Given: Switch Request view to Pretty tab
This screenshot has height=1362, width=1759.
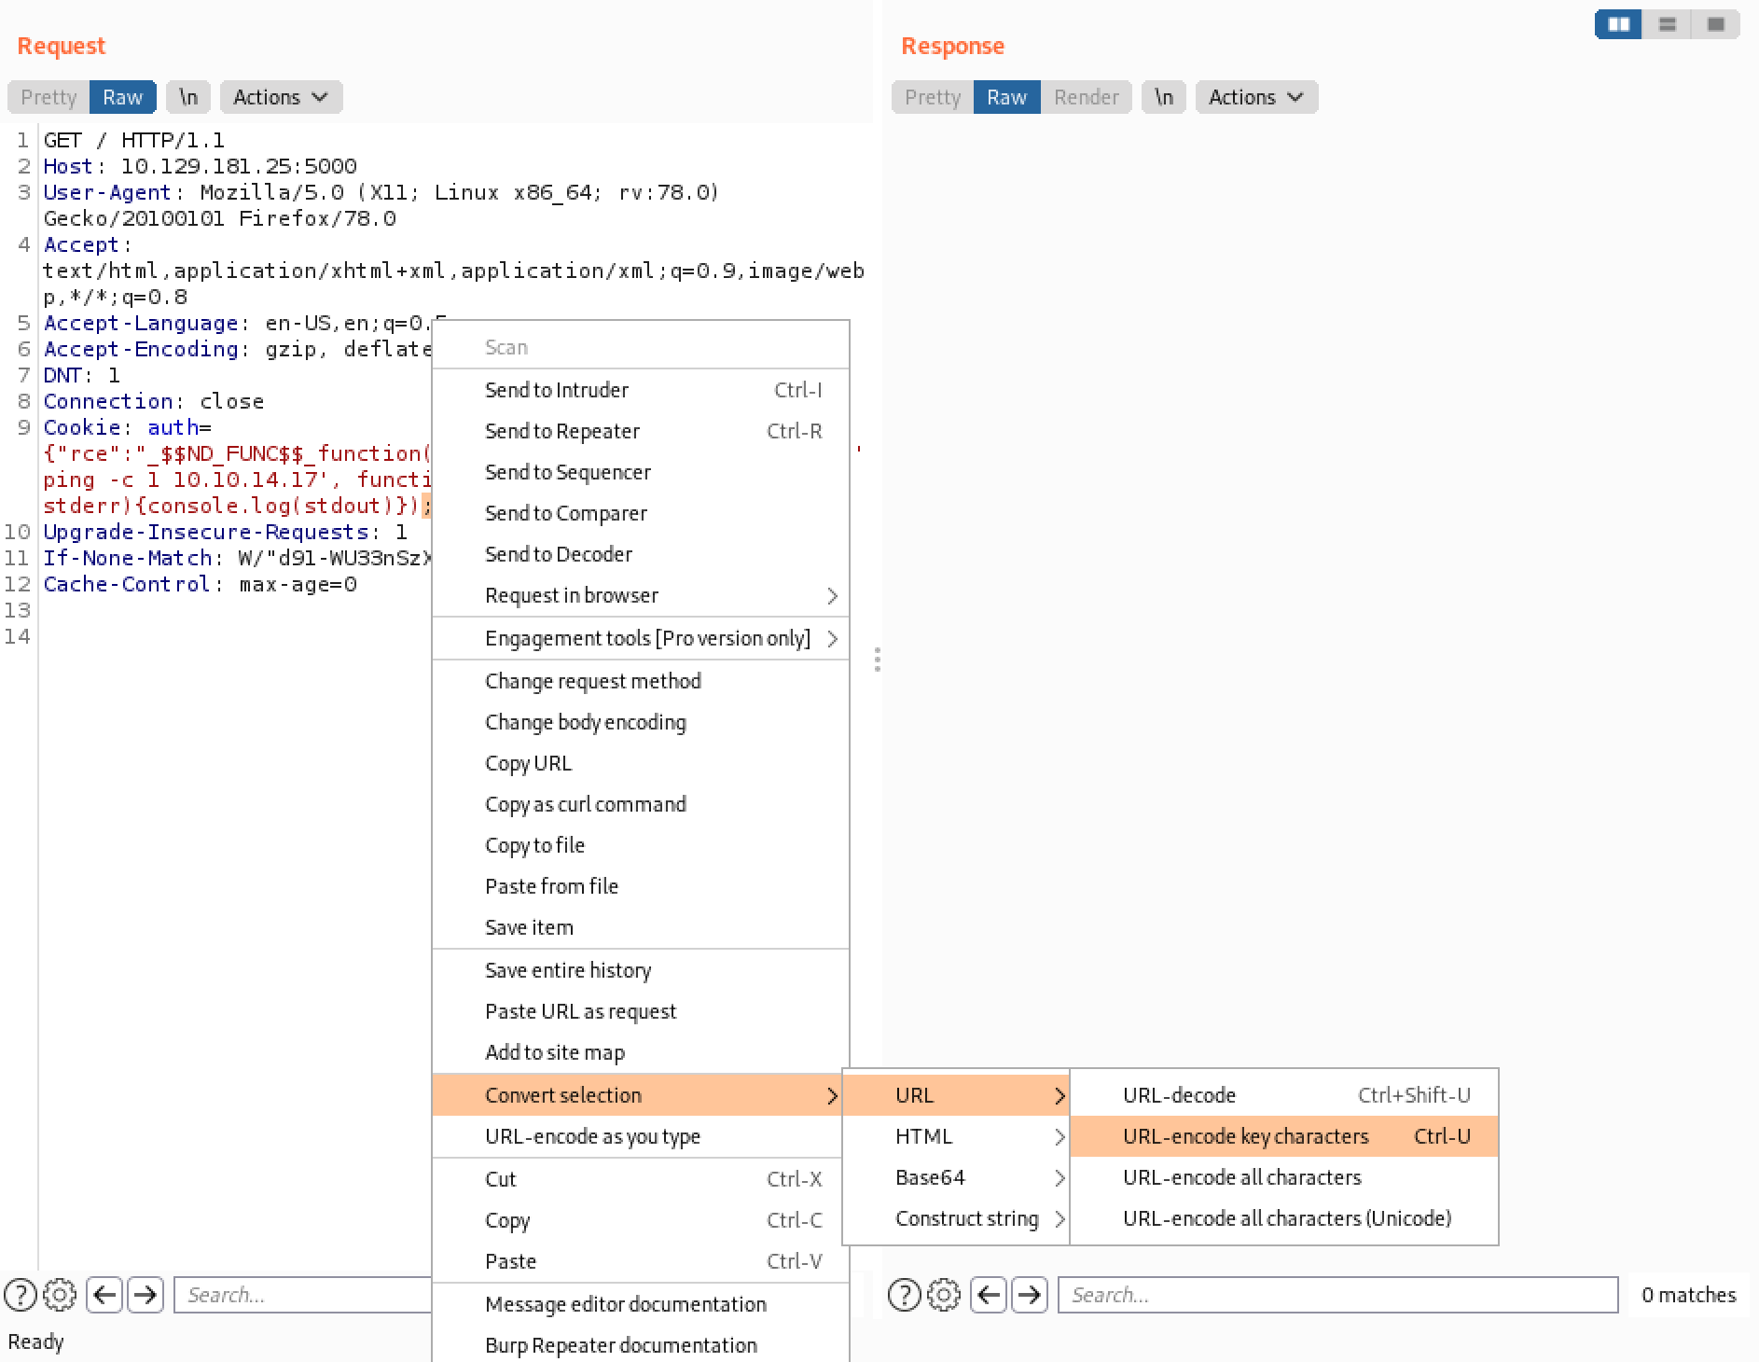Looking at the screenshot, I should tap(48, 97).
